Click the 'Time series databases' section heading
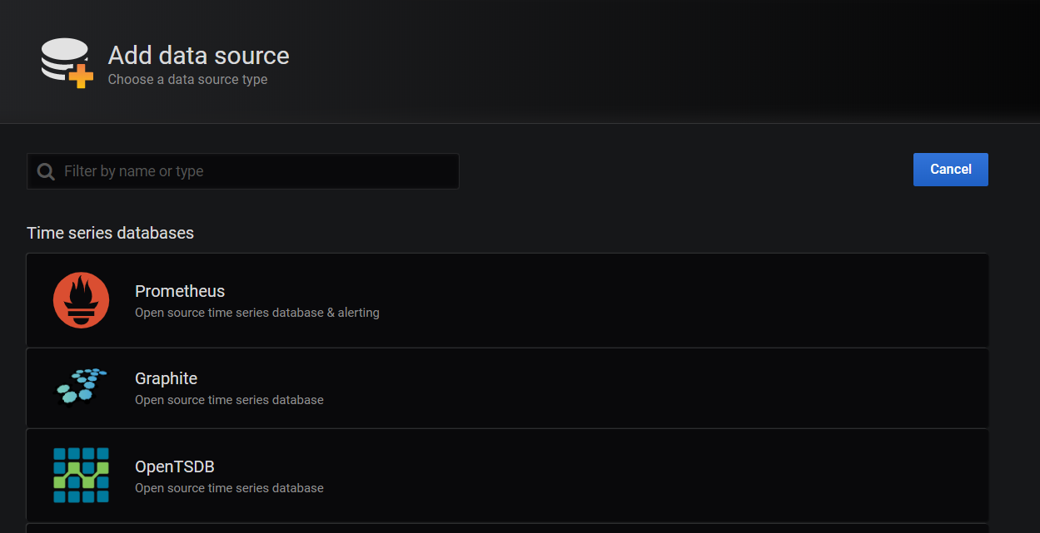 pos(111,233)
